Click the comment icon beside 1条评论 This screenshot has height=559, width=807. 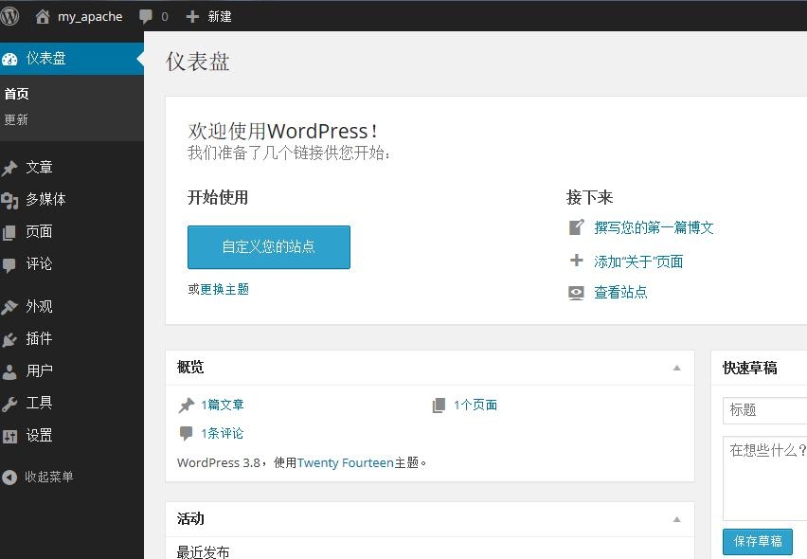[x=186, y=433]
